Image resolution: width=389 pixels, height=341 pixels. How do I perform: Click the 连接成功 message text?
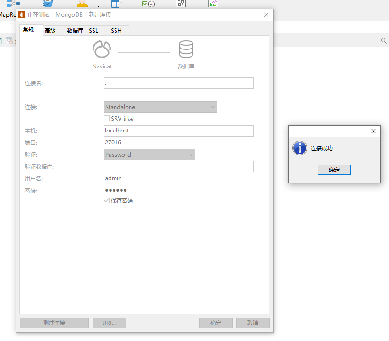pyautogui.click(x=322, y=148)
